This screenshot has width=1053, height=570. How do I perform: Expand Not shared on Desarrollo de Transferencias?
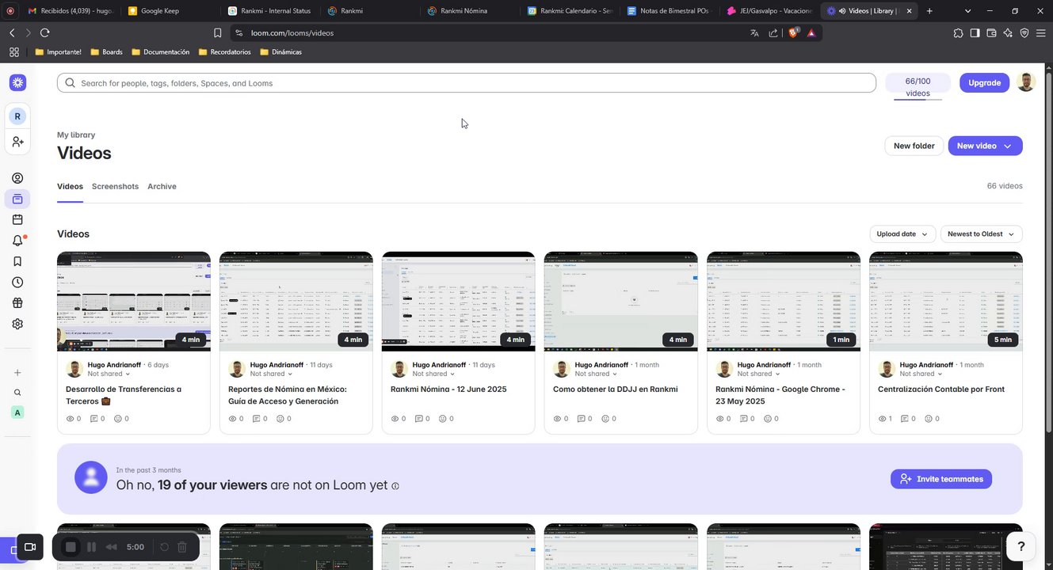[109, 374]
